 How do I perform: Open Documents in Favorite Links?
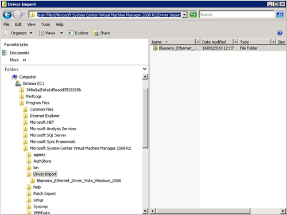(20, 53)
